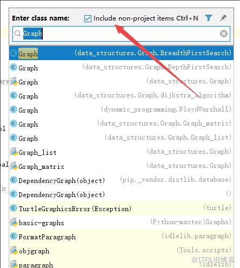Click class icon beside TurtleGraphicsError
Viewport: 240px width, 268px height.
(14, 208)
